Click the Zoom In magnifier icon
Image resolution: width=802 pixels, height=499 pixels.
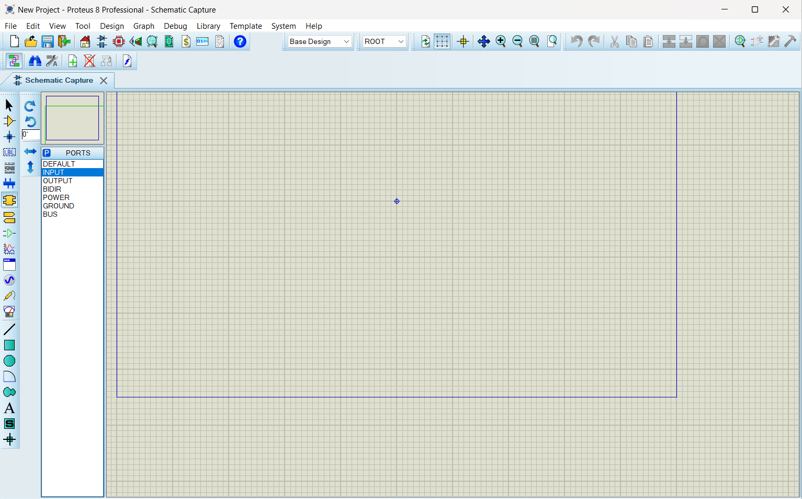[x=501, y=41]
